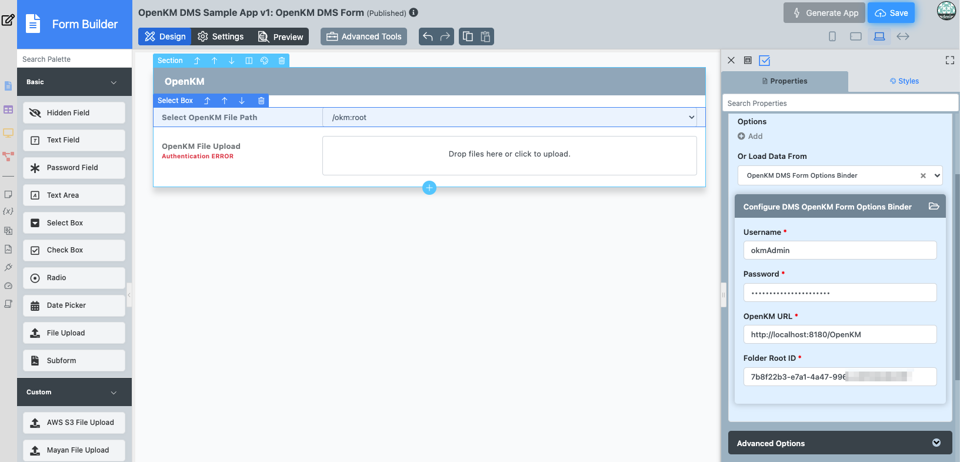This screenshot has width=960, height=462.
Task: Choose the Subform palette element
Action: click(x=74, y=361)
